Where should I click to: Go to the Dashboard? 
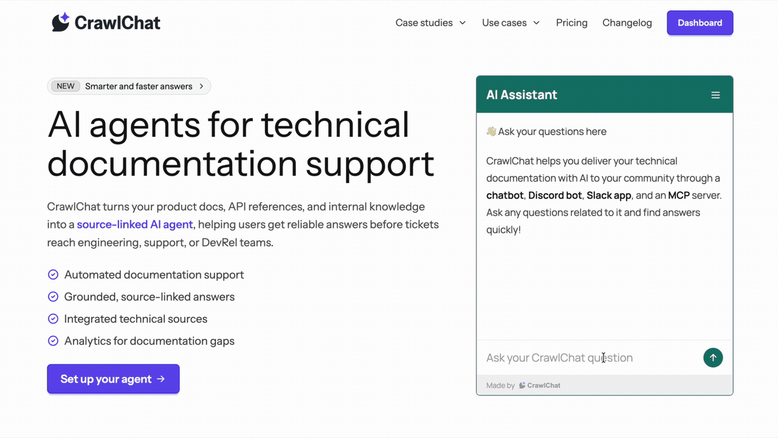click(700, 23)
